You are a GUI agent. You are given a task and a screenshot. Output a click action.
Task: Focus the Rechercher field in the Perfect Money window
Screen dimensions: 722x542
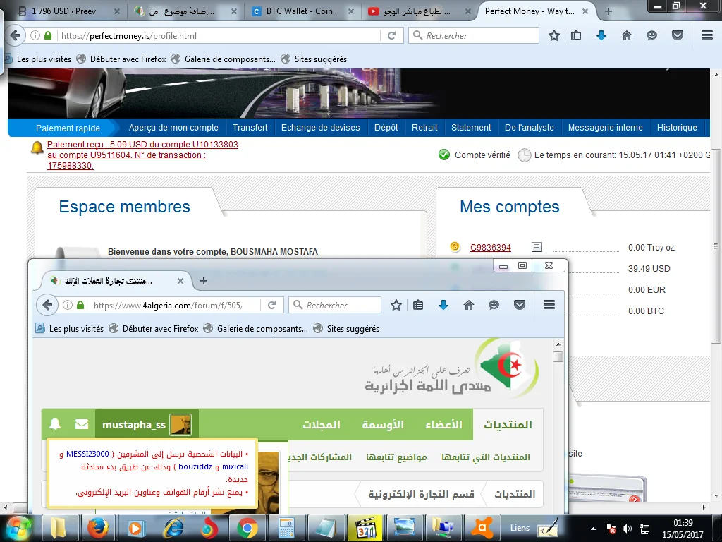click(x=479, y=35)
